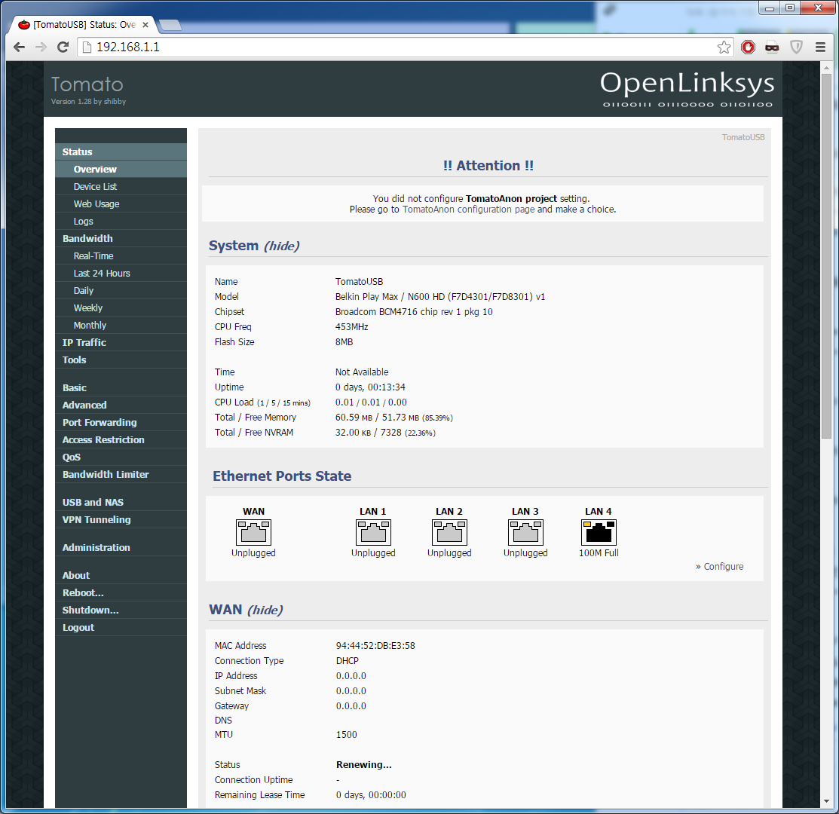Screen dimensions: 839x814
Task: Open Device List page
Action: point(121,187)
